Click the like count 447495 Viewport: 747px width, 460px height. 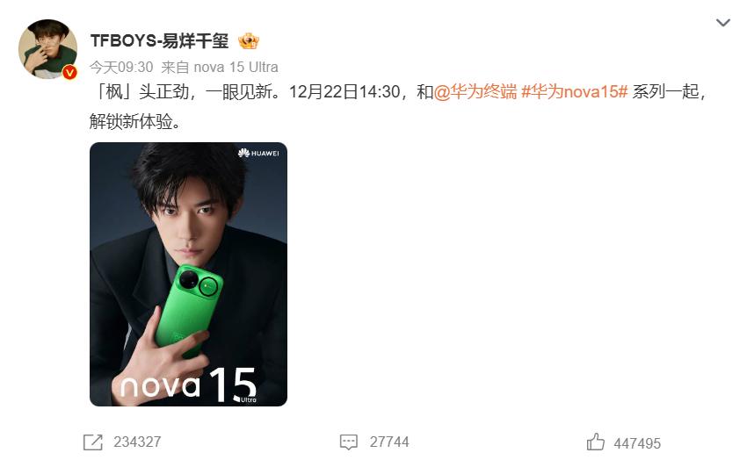click(x=637, y=443)
